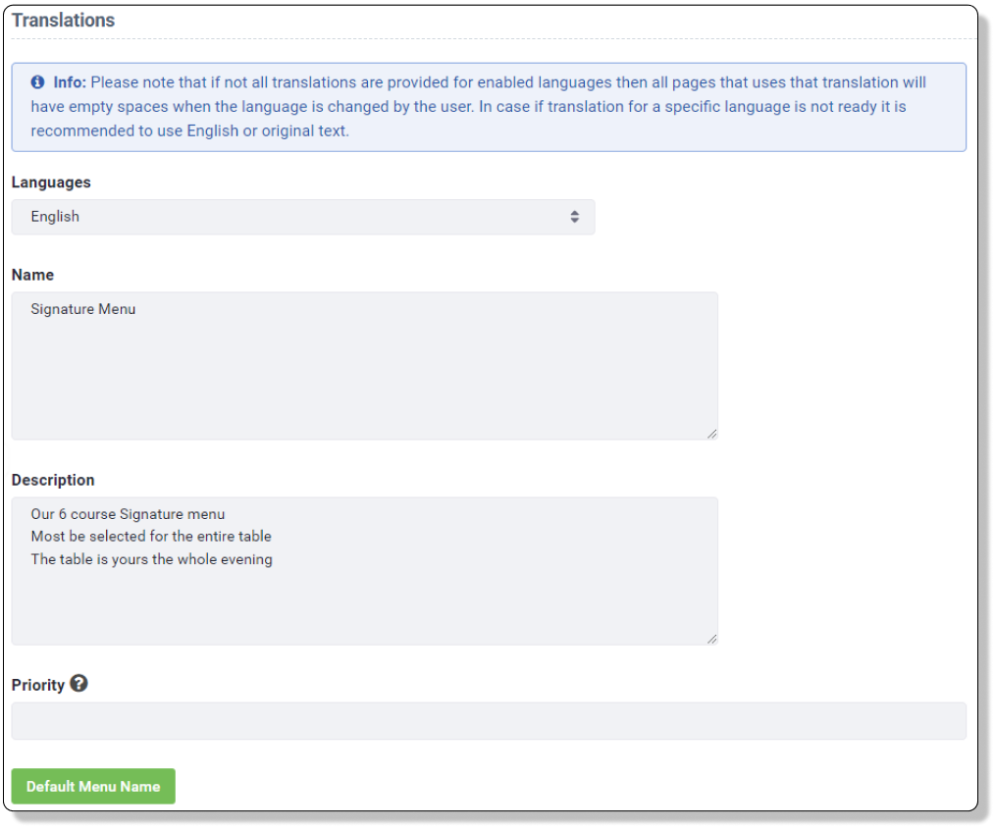
Task: Focus the empty Priority input field
Action: [489, 720]
